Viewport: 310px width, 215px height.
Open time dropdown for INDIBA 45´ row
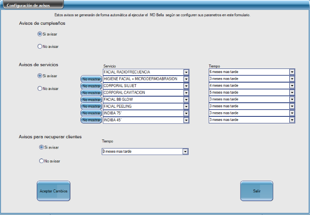click(x=292, y=120)
